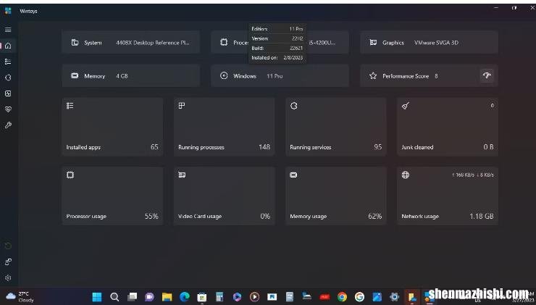Click the Network usage 1.18 GB value
The width and height of the screenshot is (536, 305).
point(481,216)
